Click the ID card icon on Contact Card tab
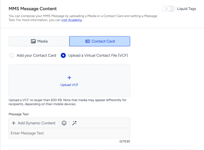 click(x=88, y=41)
